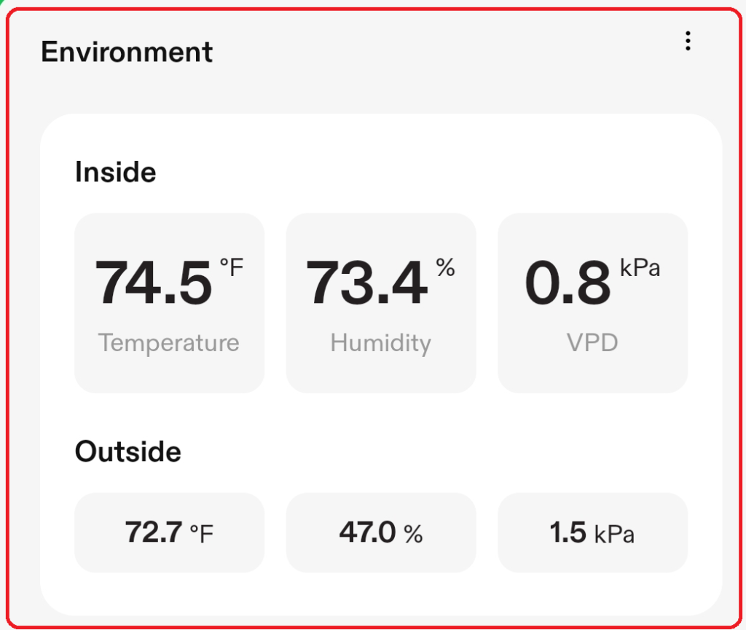
Task: Select the Inside section heading
Action: [116, 172]
